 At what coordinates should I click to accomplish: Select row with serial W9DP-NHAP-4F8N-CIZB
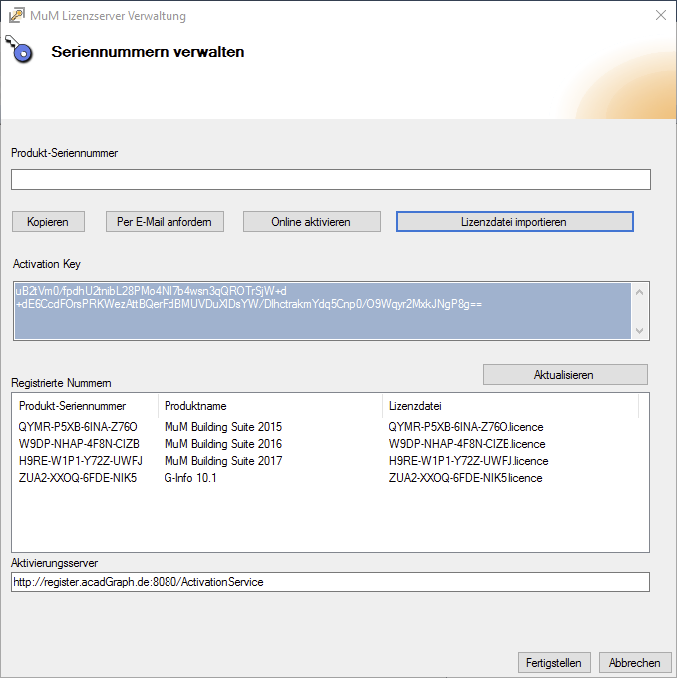point(79,444)
